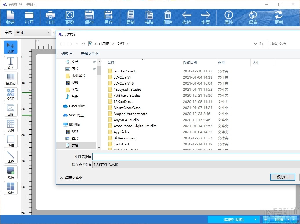Select the 线条 (Line) tool
Screen dimensions: 300x224
click(11, 157)
